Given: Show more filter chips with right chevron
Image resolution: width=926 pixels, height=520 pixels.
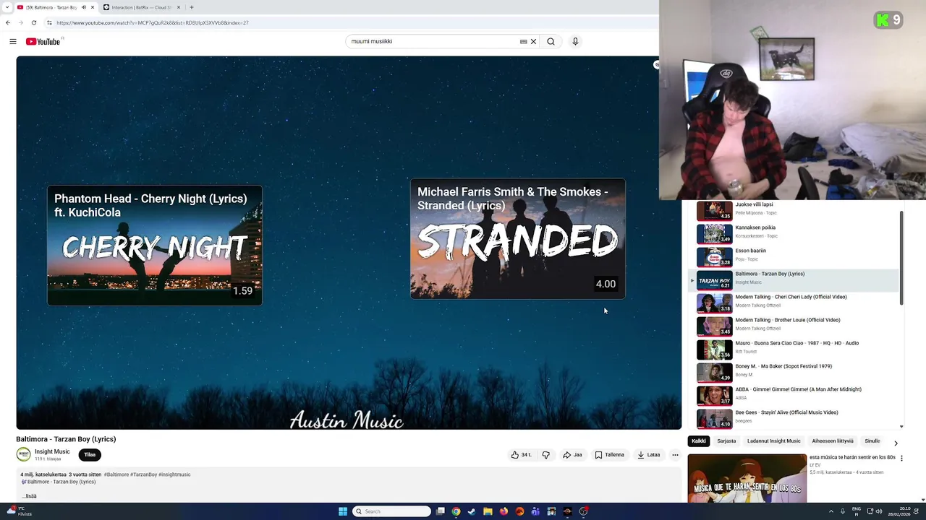Looking at the screenshot, I should coord(896,443).
